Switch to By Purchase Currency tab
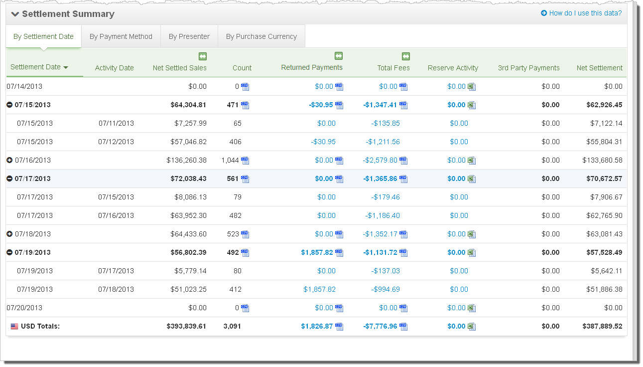Screen dimensions: 643x367 pos(261,36)
